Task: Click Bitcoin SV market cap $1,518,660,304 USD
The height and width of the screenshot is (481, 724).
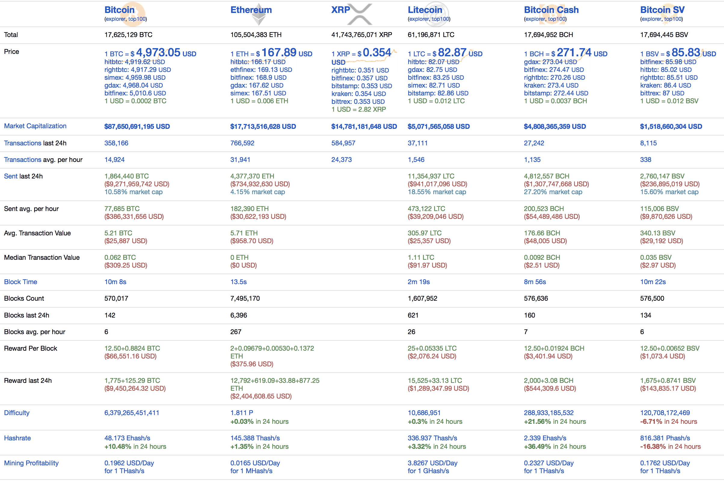Action: [671, 127]
